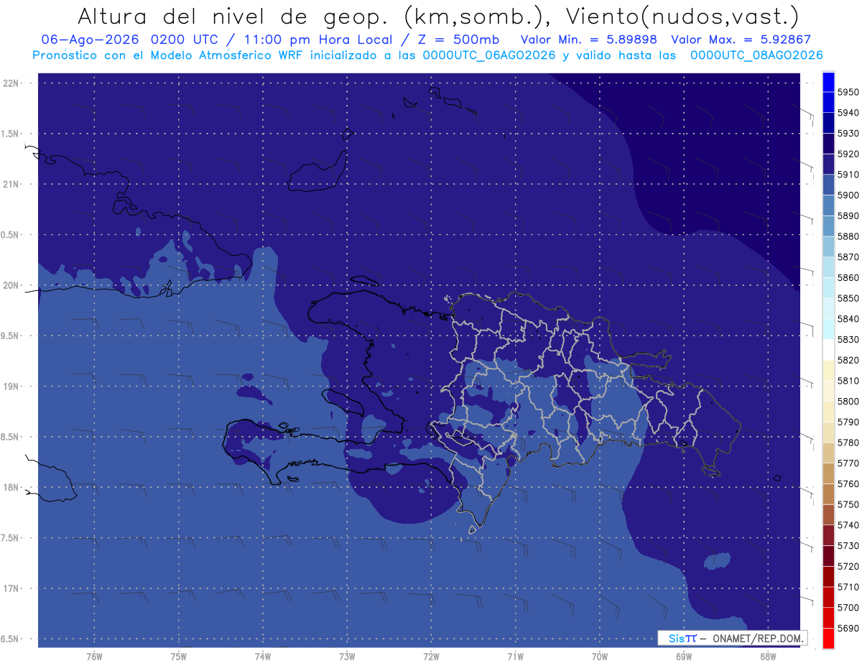Viewport: 862px width, 666px height.
Task: Click the 74W longitude axis label
Action: [262, 656]
